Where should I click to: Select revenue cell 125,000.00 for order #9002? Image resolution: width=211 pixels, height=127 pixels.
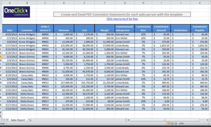(64, 45)
